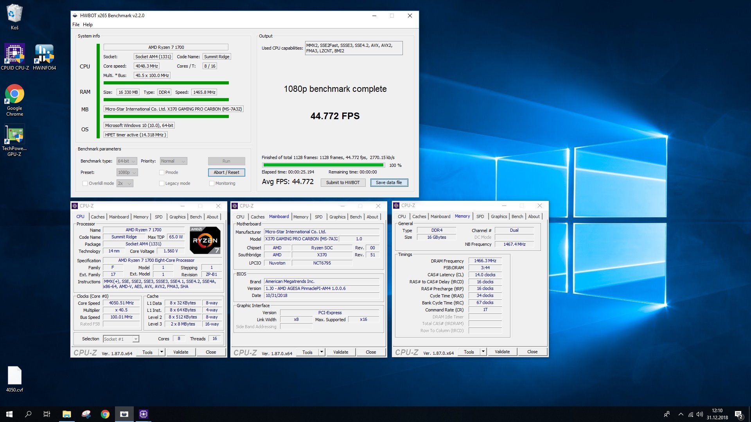Open TechPowerUp GPU-Z desktop shortcut

click(x=14, y=140)
